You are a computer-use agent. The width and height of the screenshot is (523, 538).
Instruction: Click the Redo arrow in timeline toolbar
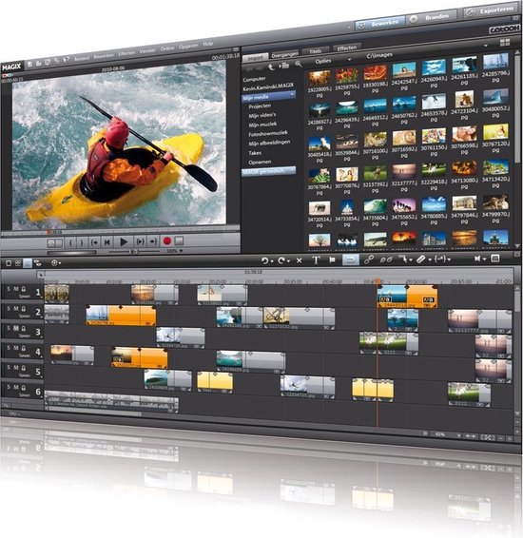point(281,260)
